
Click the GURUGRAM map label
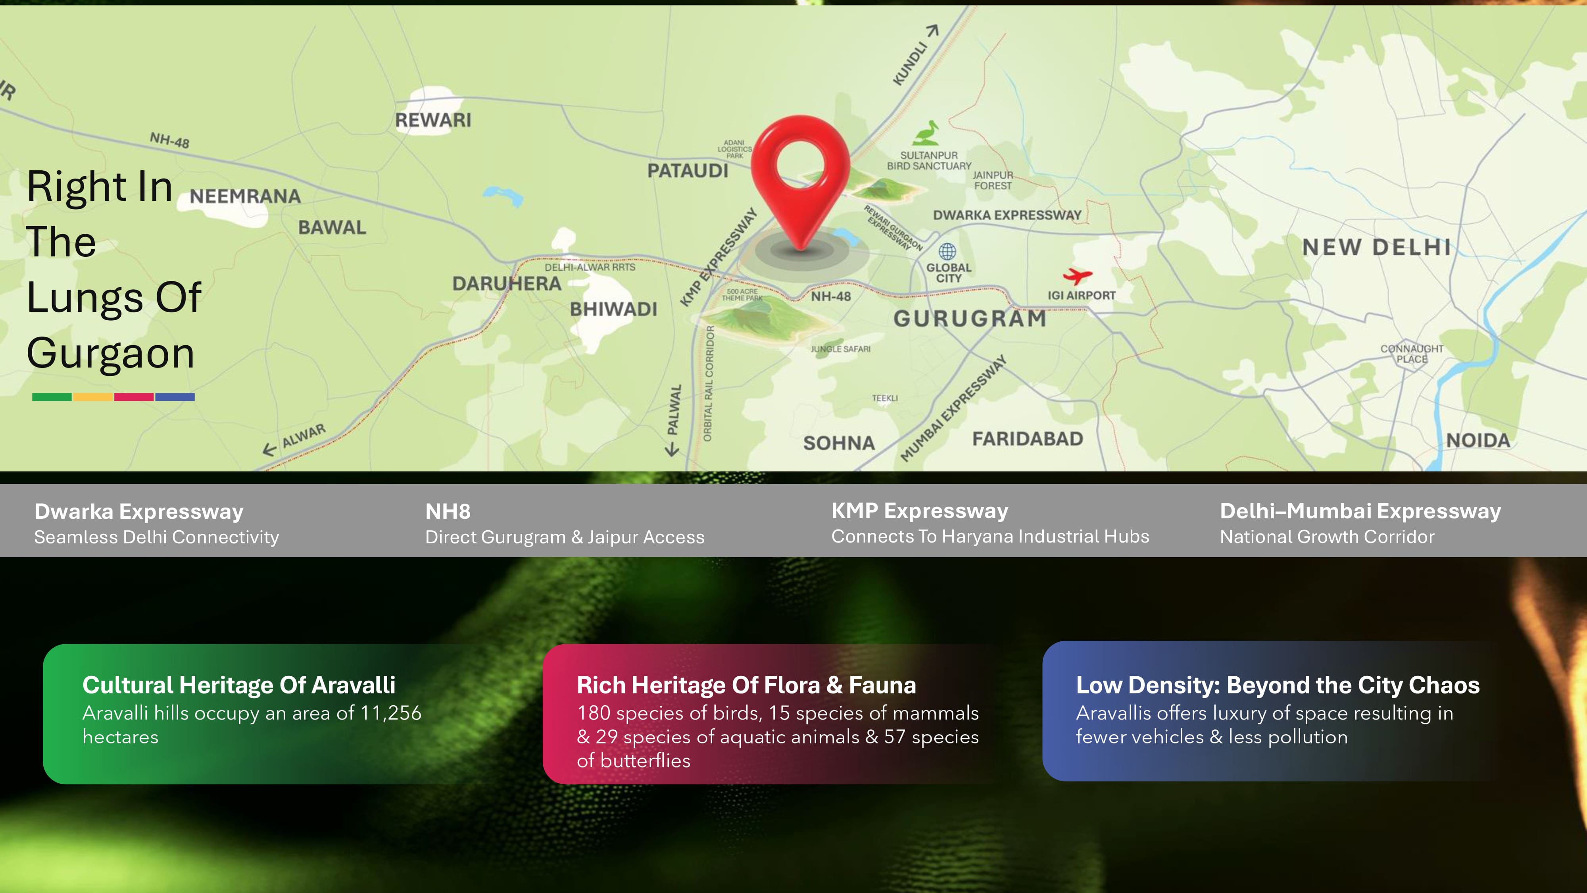tap(970, 319)
